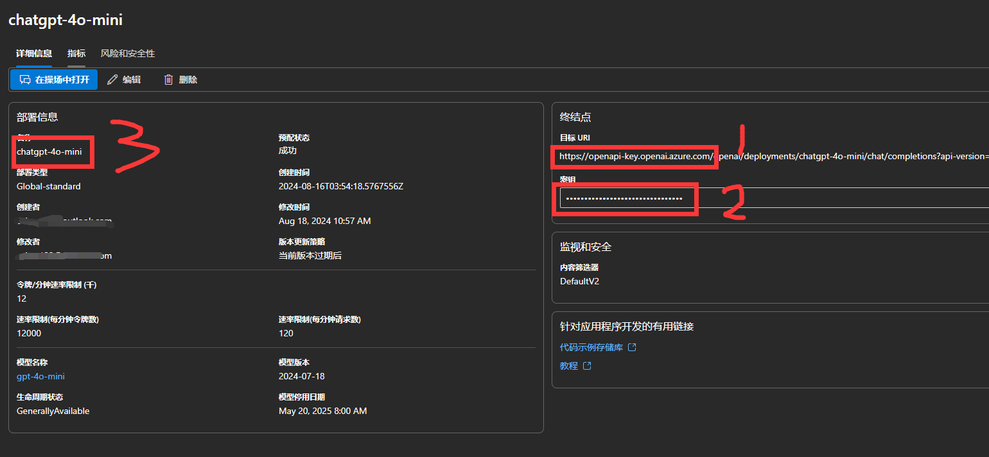This screenshot has height=457, width=989.
Task: Click the pencil edit icon
Action: [x=112, y=80]
